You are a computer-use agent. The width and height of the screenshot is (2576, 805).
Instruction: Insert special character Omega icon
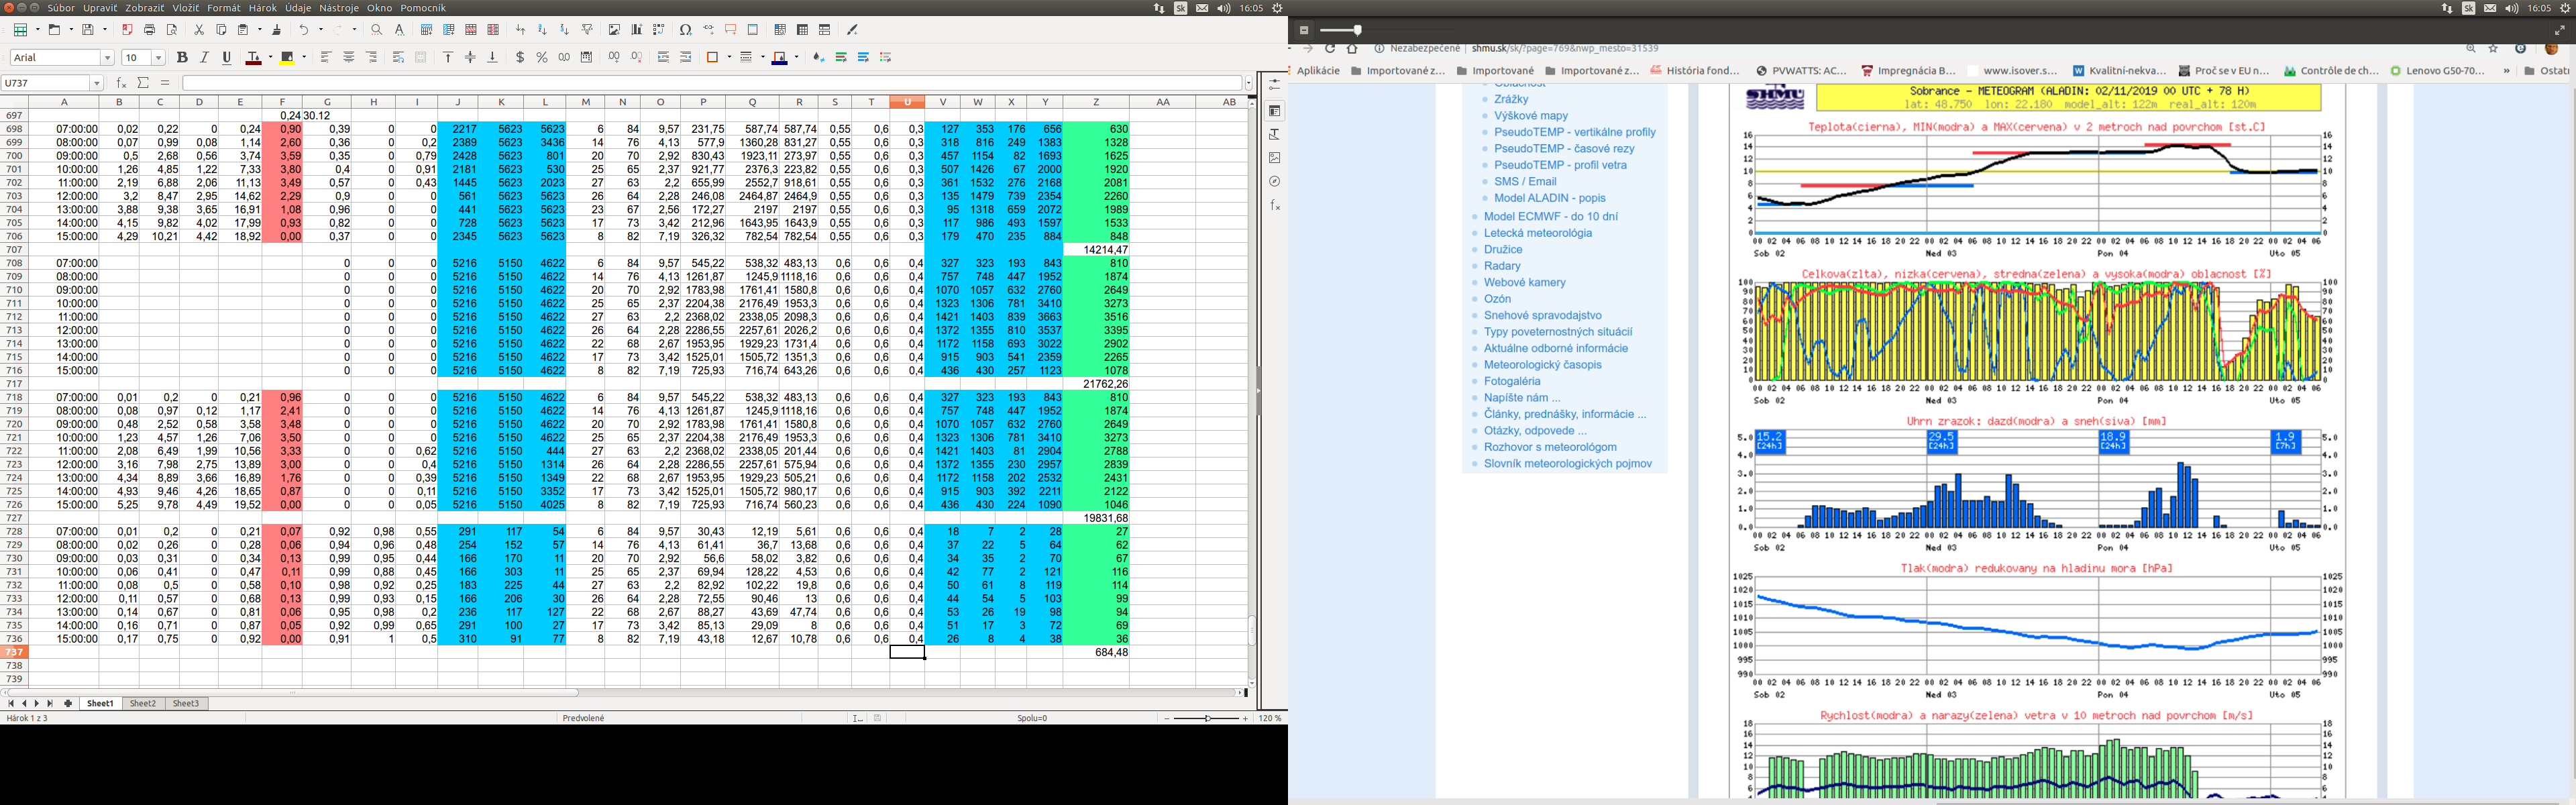pyautogui.click(x=685, y=30)
